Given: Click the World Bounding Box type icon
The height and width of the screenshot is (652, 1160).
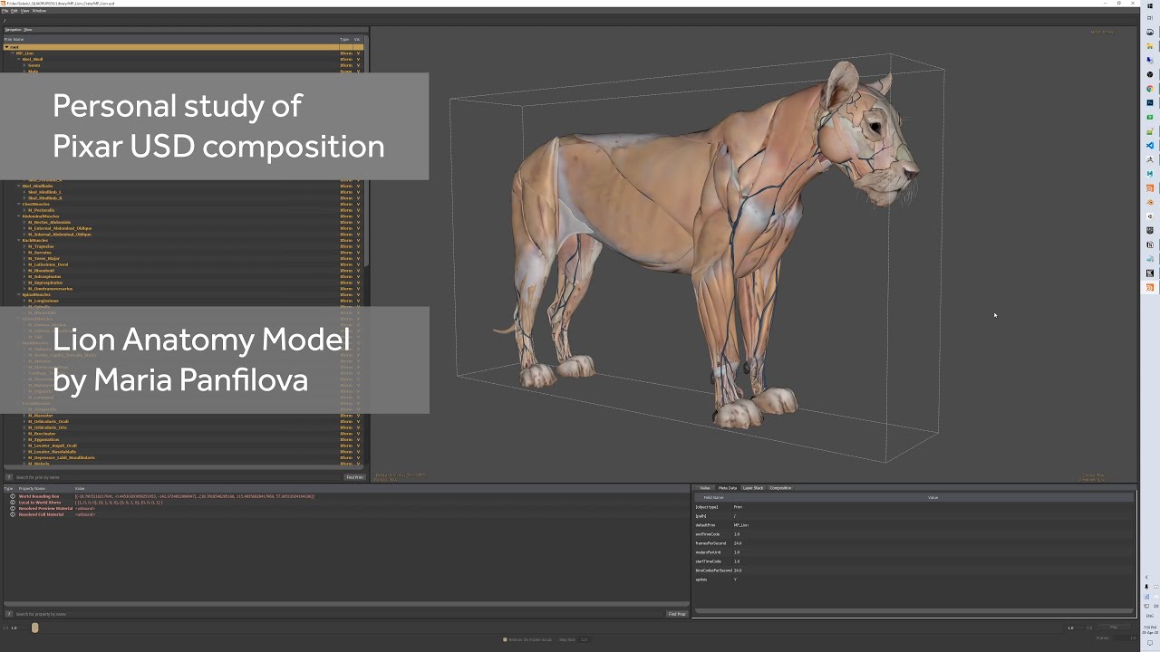Looking at the screenshot, I should (12, 496).
